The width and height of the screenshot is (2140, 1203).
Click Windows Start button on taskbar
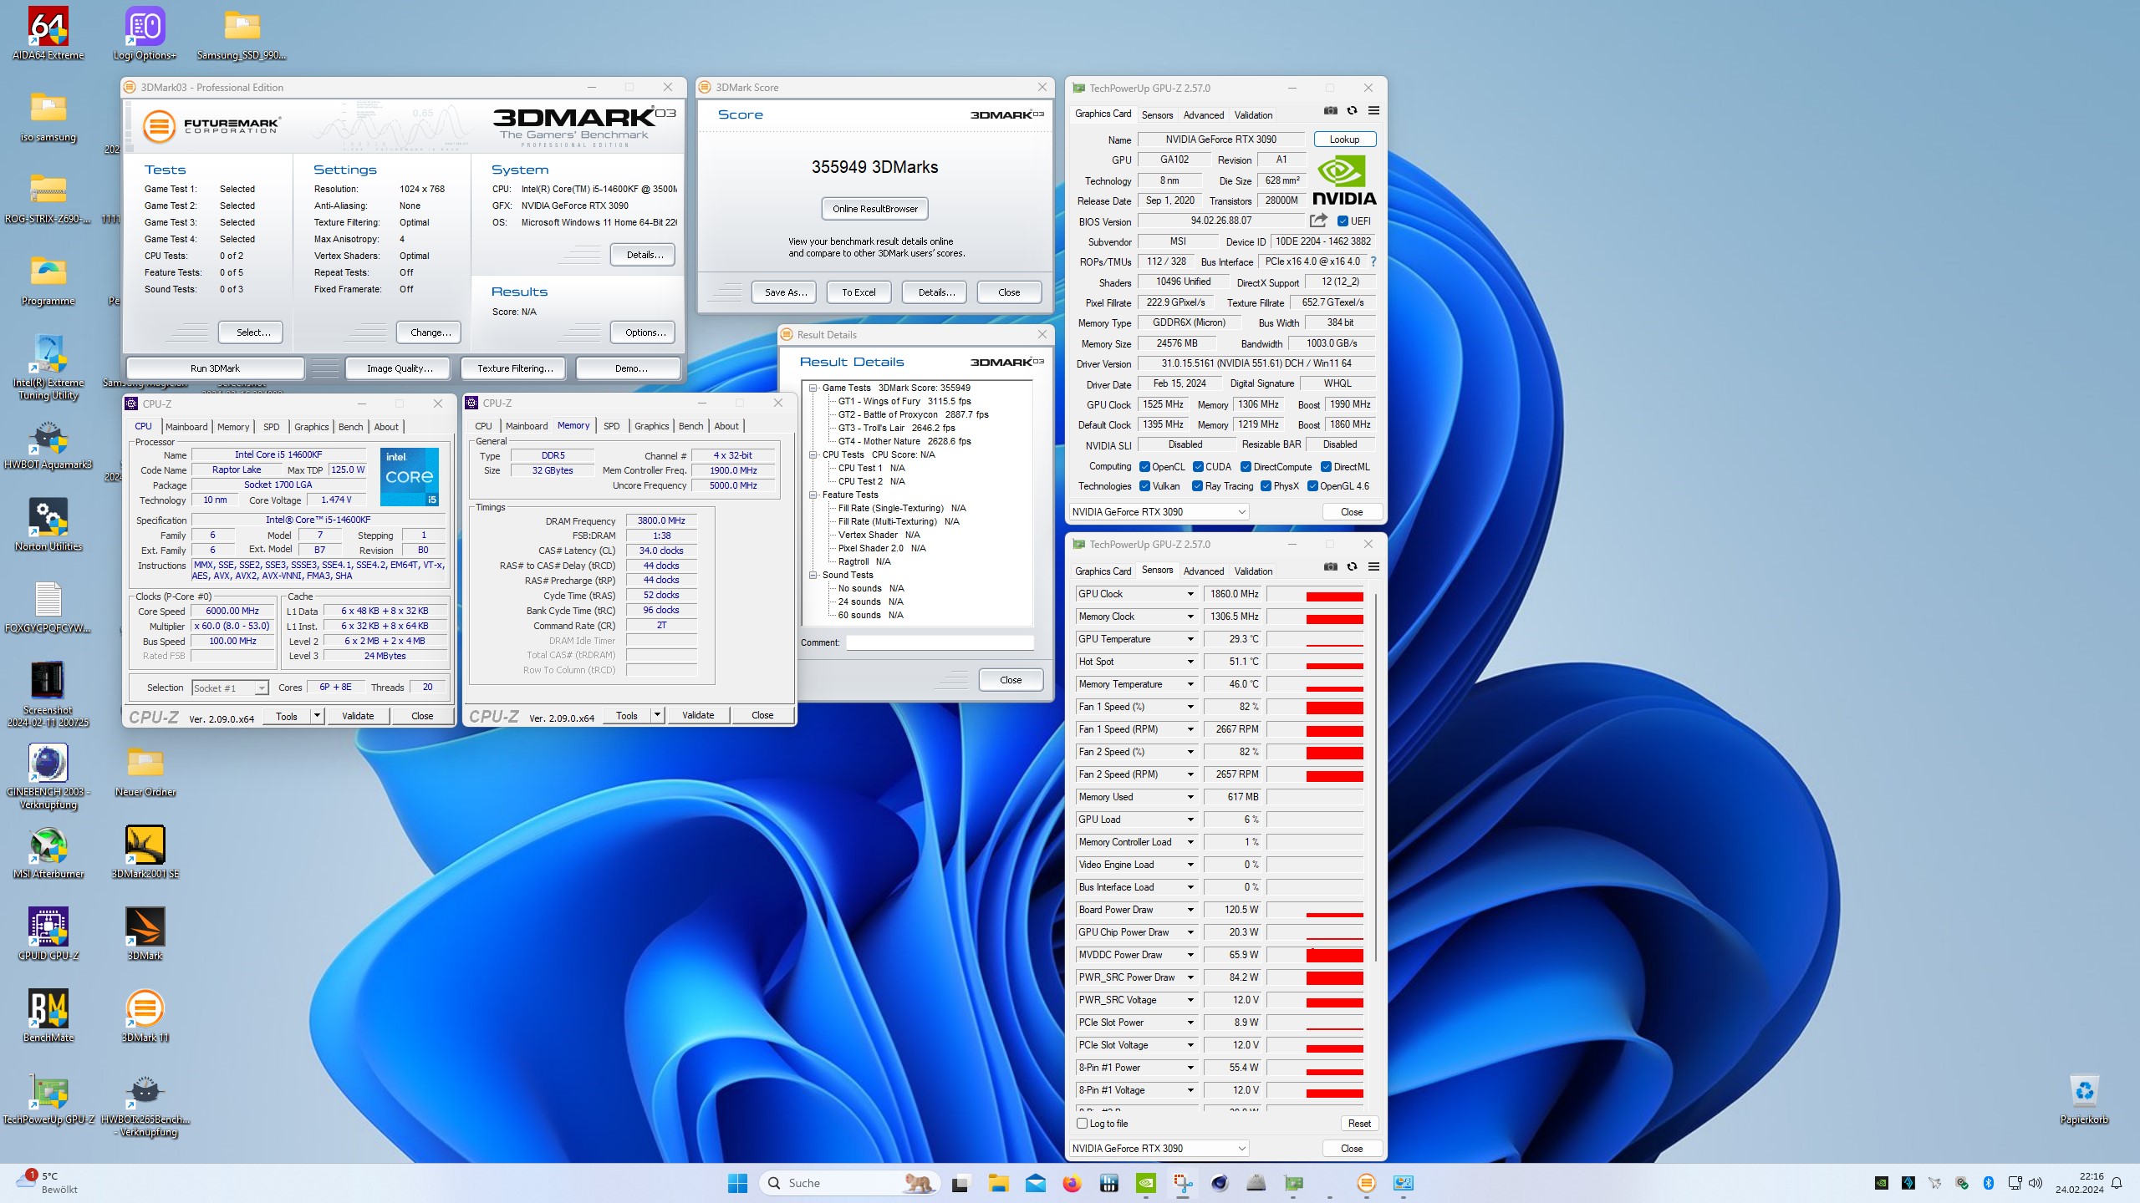737,1183
